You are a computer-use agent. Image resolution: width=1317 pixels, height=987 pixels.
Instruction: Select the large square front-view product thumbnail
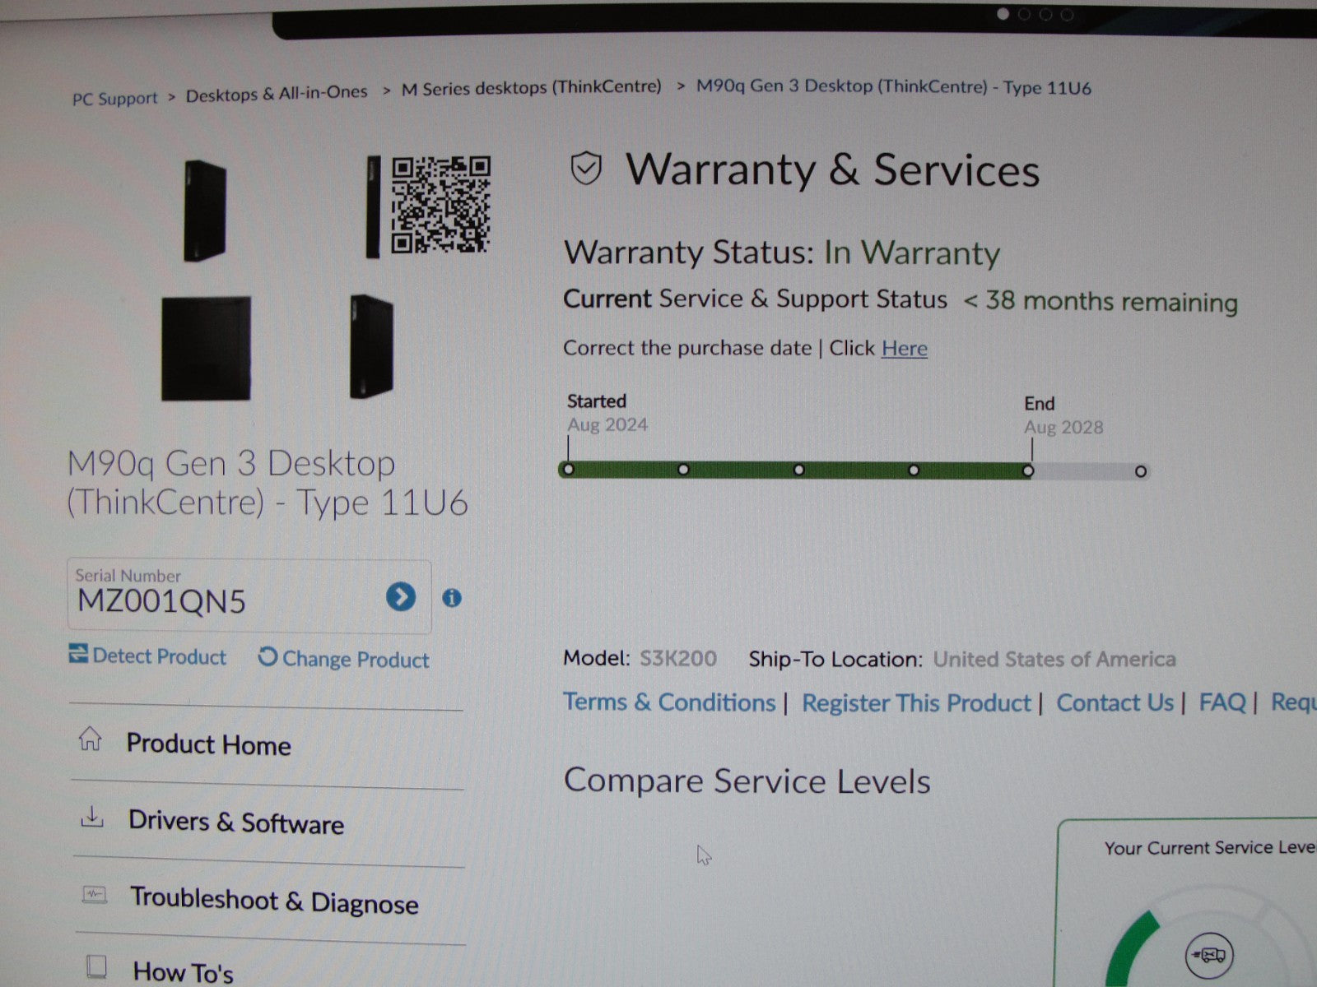(206, 349)
